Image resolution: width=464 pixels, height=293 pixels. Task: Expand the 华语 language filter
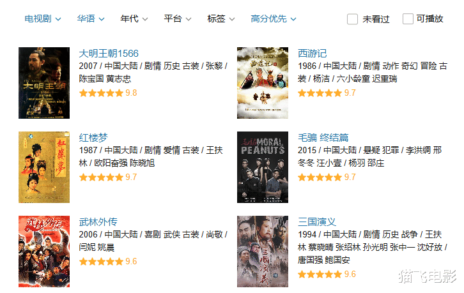(x=91, y=19)
